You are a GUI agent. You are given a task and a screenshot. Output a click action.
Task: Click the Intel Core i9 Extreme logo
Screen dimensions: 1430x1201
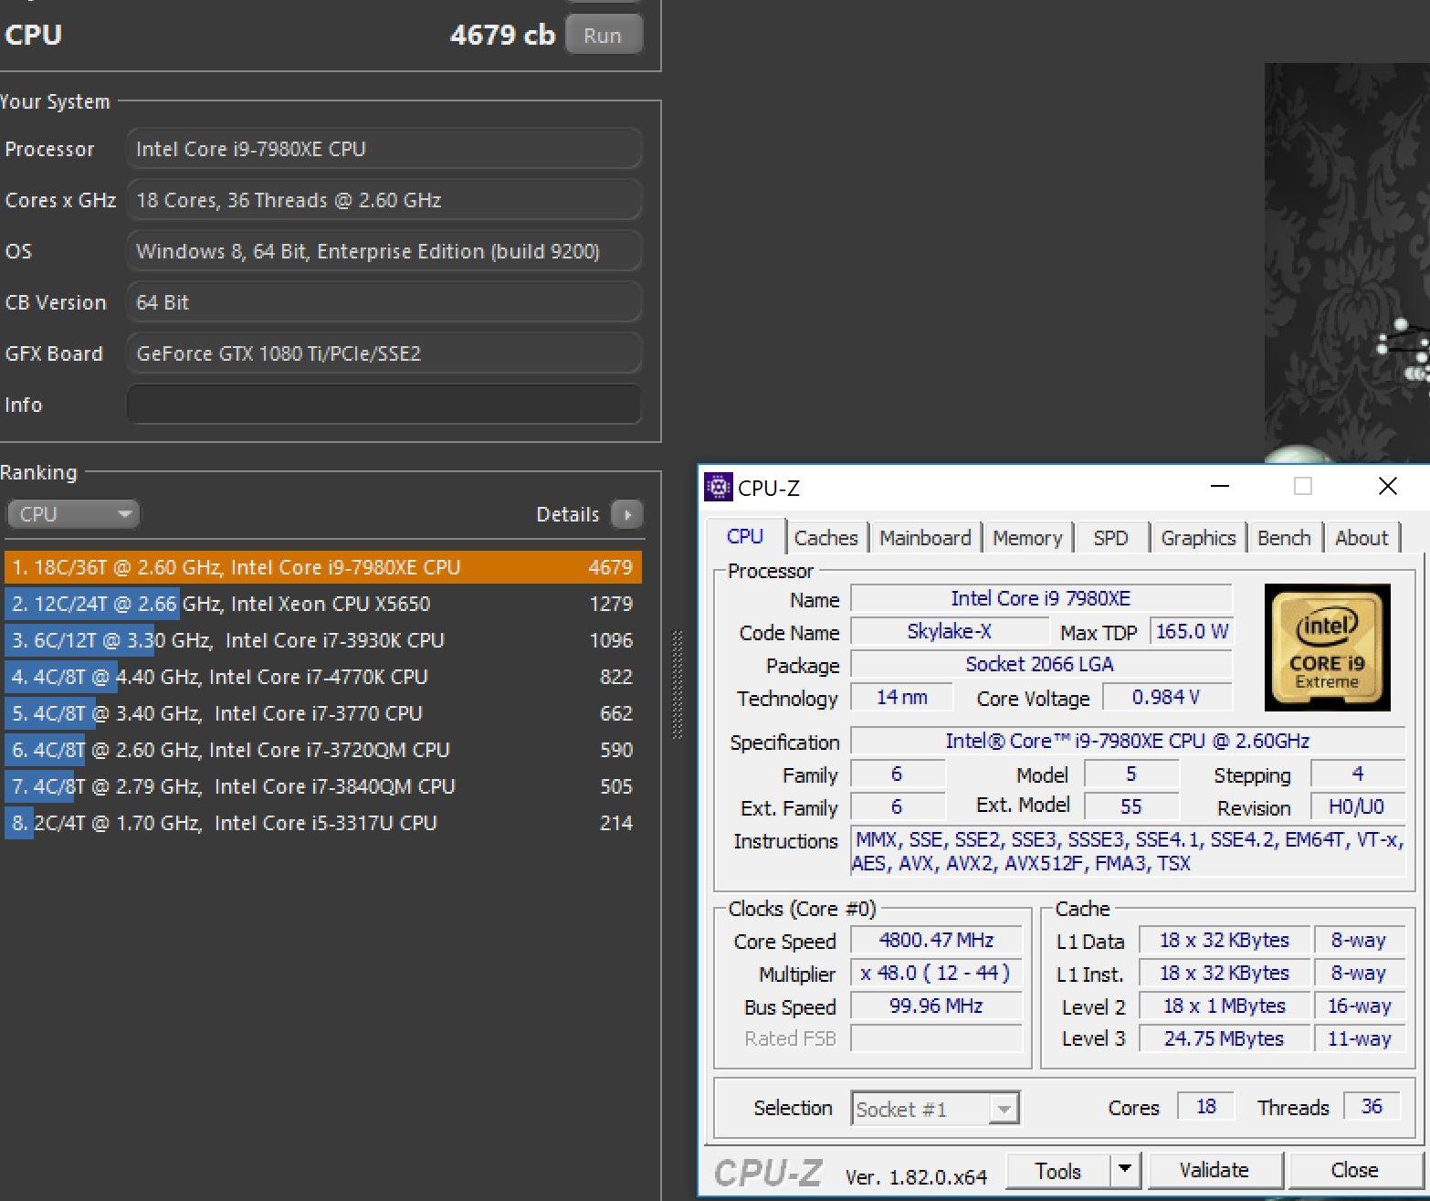[1327, 648]
